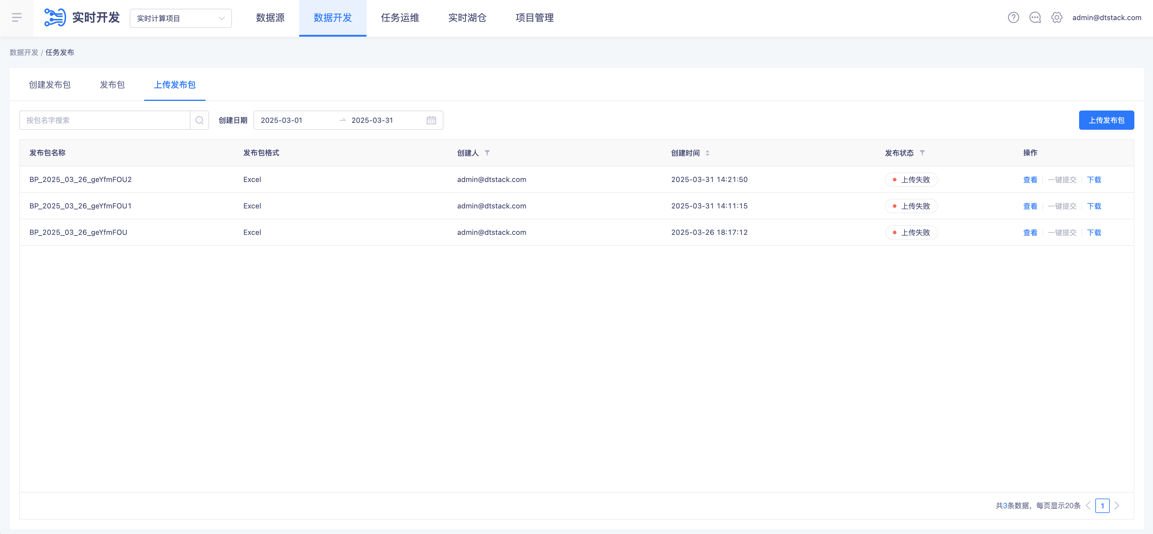Go to previous page arrow
The width and height of the screenshot is (1153, 534).
(x=1088, y=506)
